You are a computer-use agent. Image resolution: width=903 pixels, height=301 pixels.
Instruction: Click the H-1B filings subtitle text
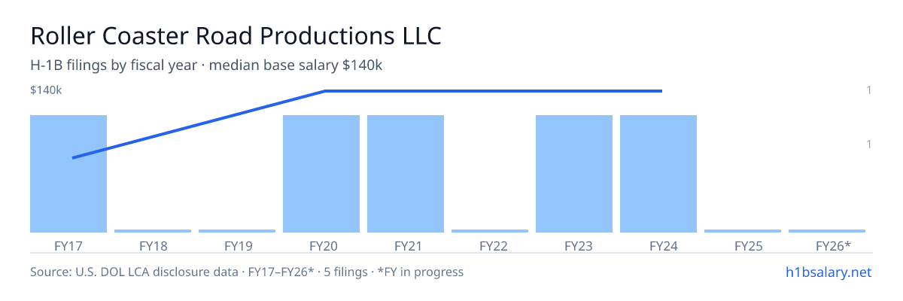click(206, 65)
